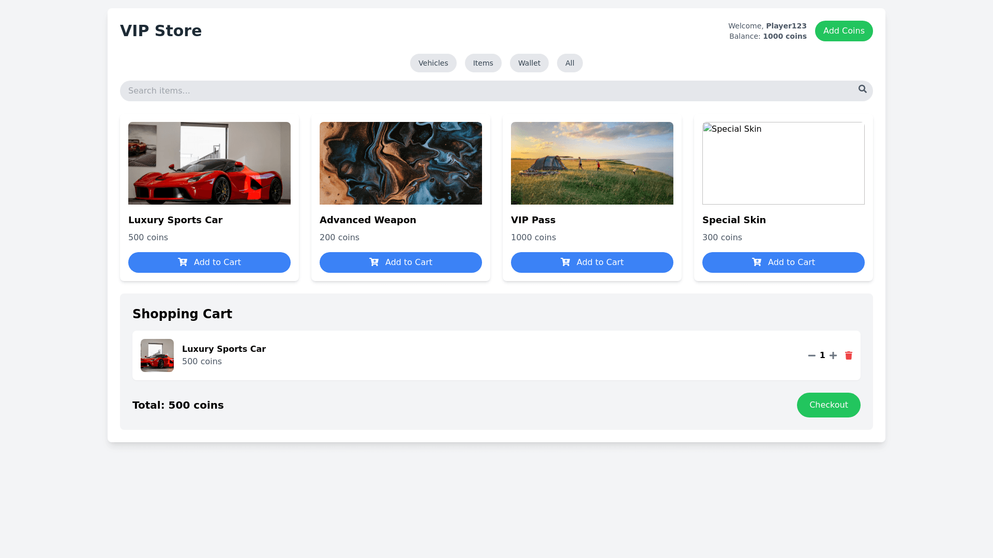Add Advanced Weapon to cart
The image size is (993, 558).
click(400, 262)
